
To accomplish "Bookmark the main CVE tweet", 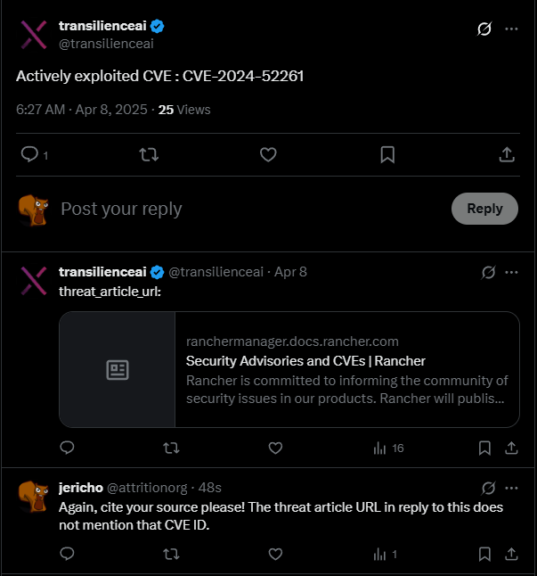I will click(x=387, y=155).
